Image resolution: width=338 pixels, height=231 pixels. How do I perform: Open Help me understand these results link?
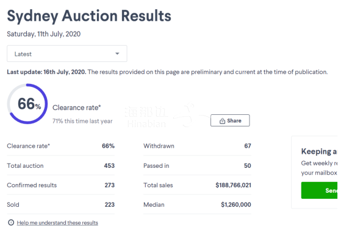pos(57,223)
